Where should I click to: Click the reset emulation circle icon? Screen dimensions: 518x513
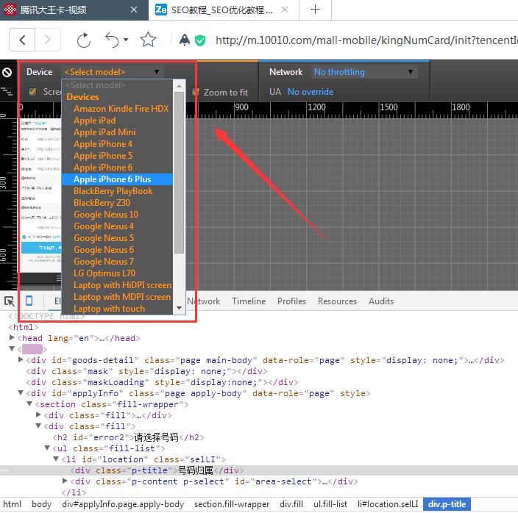pos(7,72)
